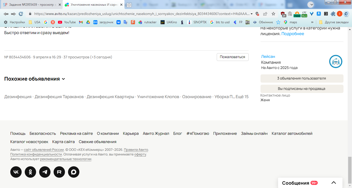Click the share page icon in the address bar
The image size is (352, 188).
[265, 14]
